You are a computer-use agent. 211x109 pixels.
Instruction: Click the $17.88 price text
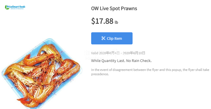(x=102, y=21)
